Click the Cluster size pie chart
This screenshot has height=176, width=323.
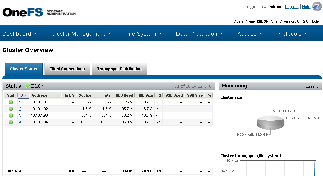coord(270,122)
